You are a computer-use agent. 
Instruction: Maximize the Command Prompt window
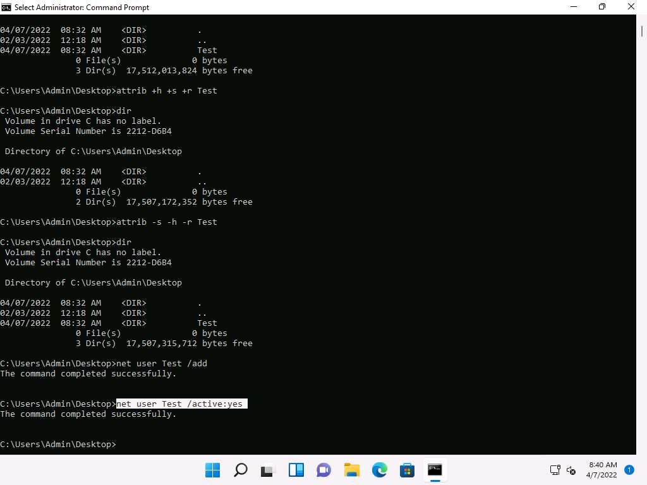click(602, 7)
